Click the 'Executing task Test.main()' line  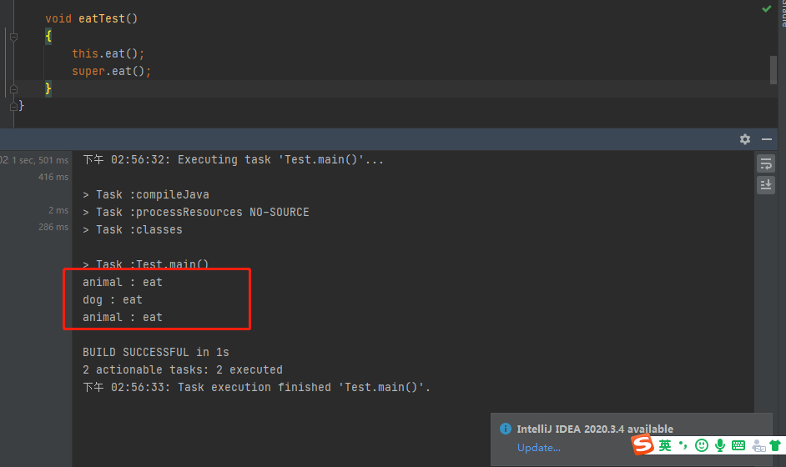233,159
